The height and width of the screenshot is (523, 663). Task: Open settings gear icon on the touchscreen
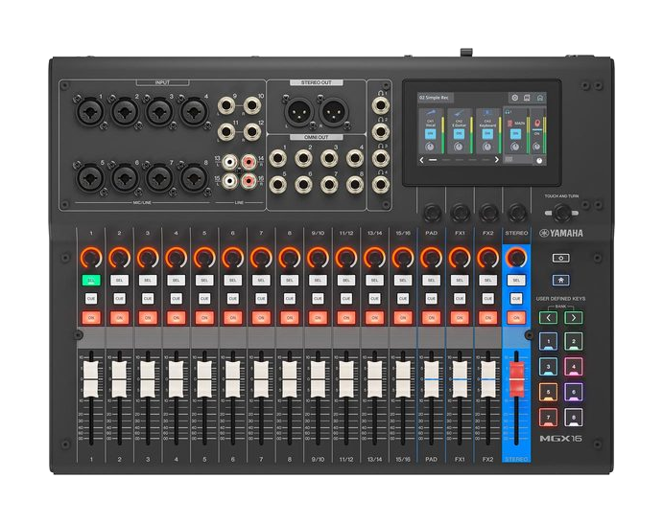click(514, 98)
